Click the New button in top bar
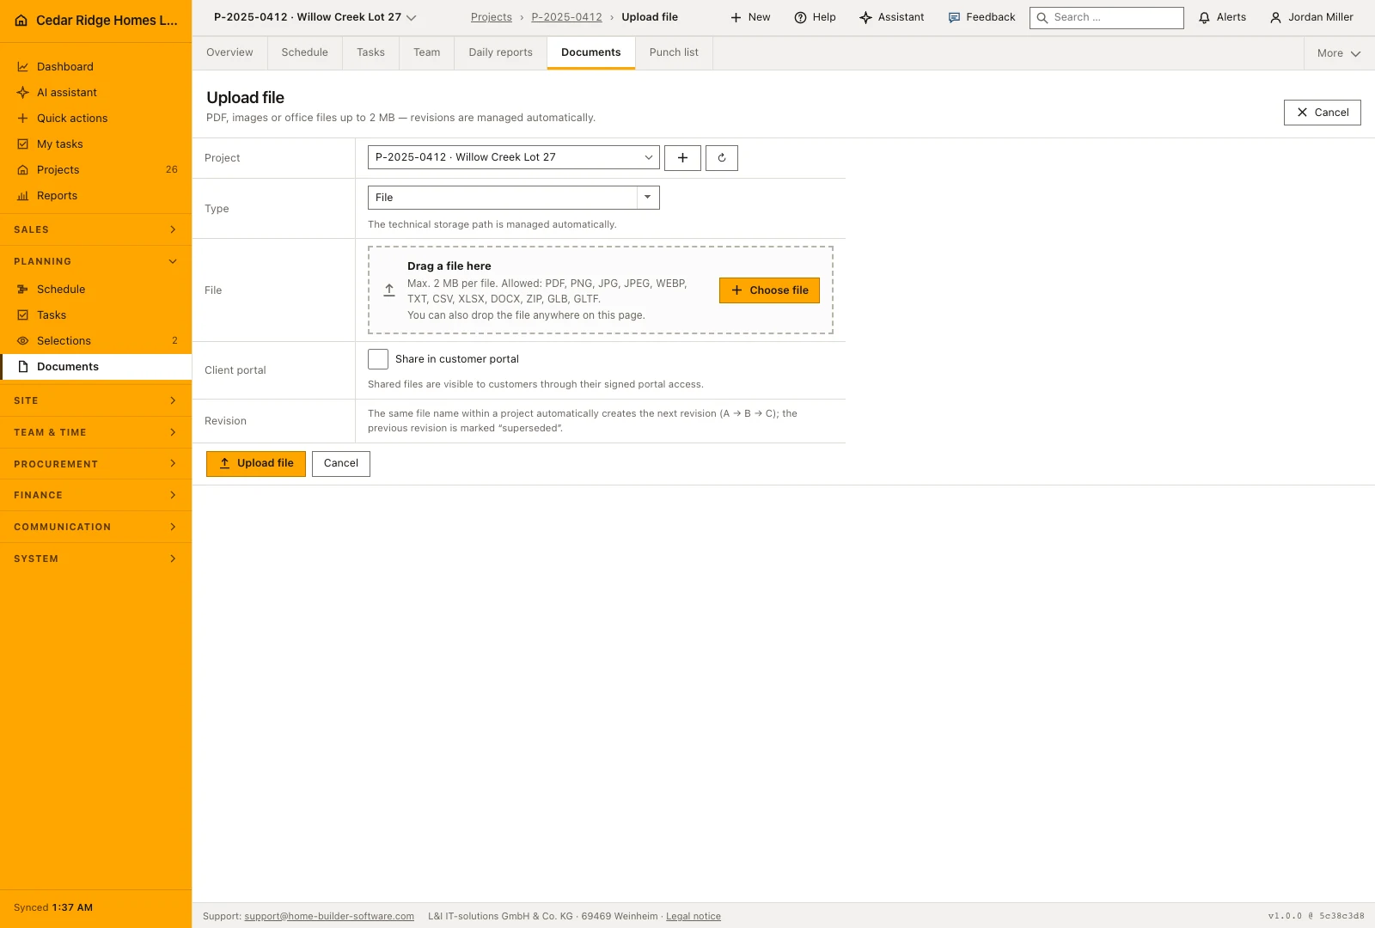The width and height of the screenshot is (1375, 928). click(x=750, y=17)
